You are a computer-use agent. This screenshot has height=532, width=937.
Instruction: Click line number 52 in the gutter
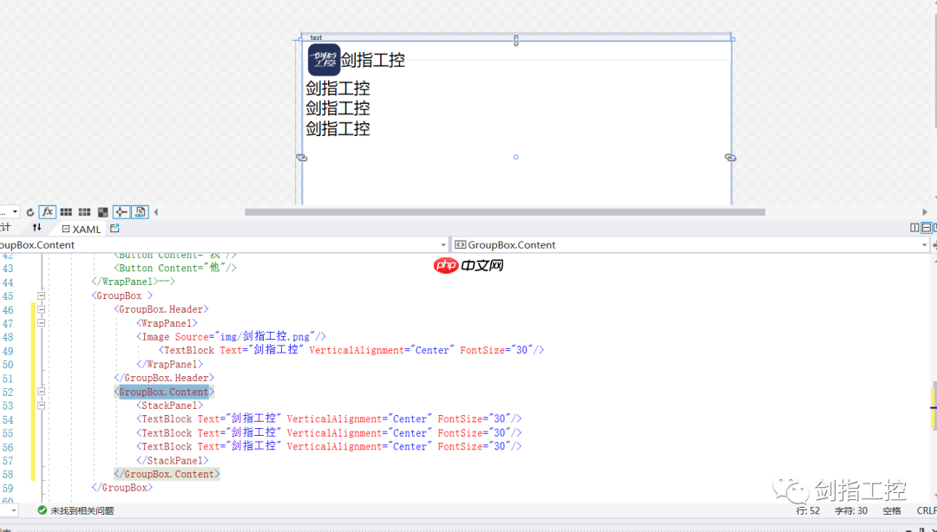7,393
